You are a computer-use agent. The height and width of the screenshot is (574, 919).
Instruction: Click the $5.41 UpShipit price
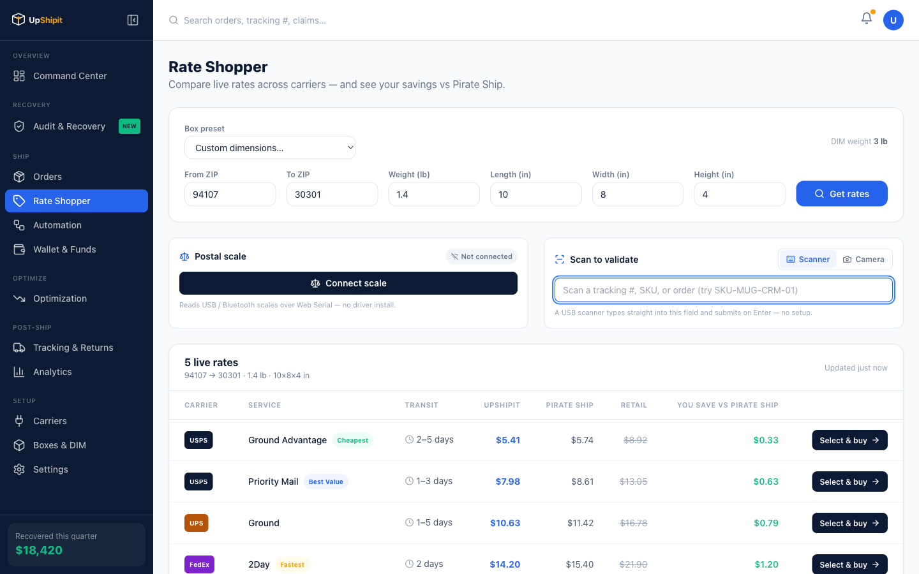coord(508,440)
